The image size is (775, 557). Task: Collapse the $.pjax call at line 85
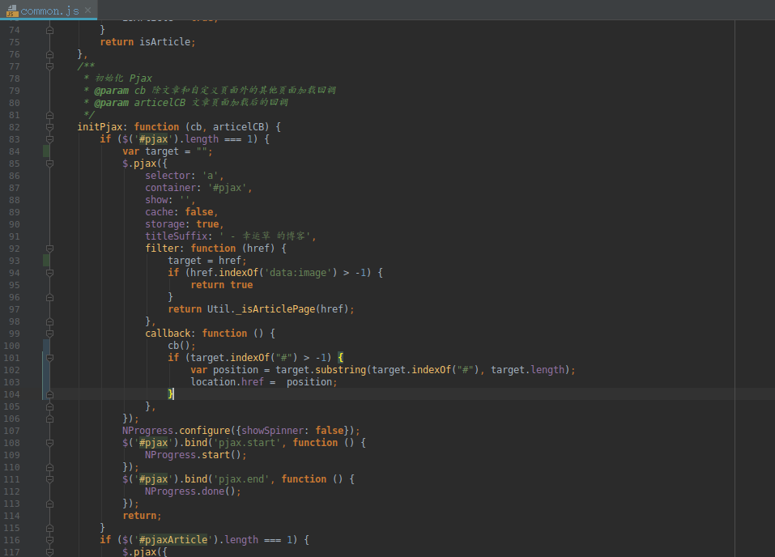tap(50, 164)
